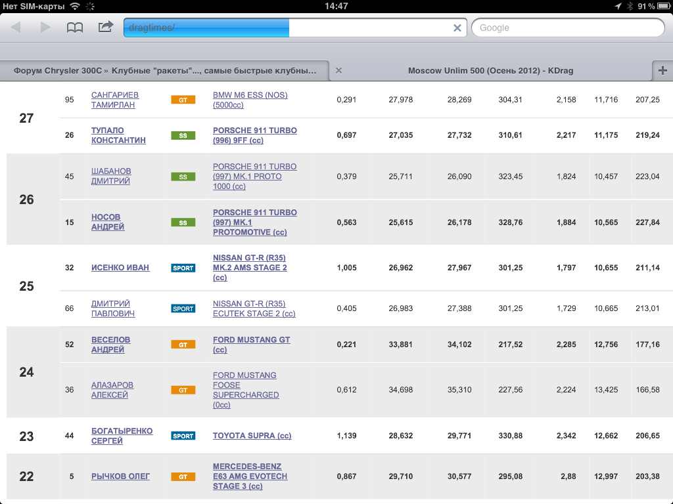The width and height of the screenshot is (673, 504).
Task: Open FORD MUSTANG FOOSE SUPERCHARGED link
Action: tap(246, 390)
